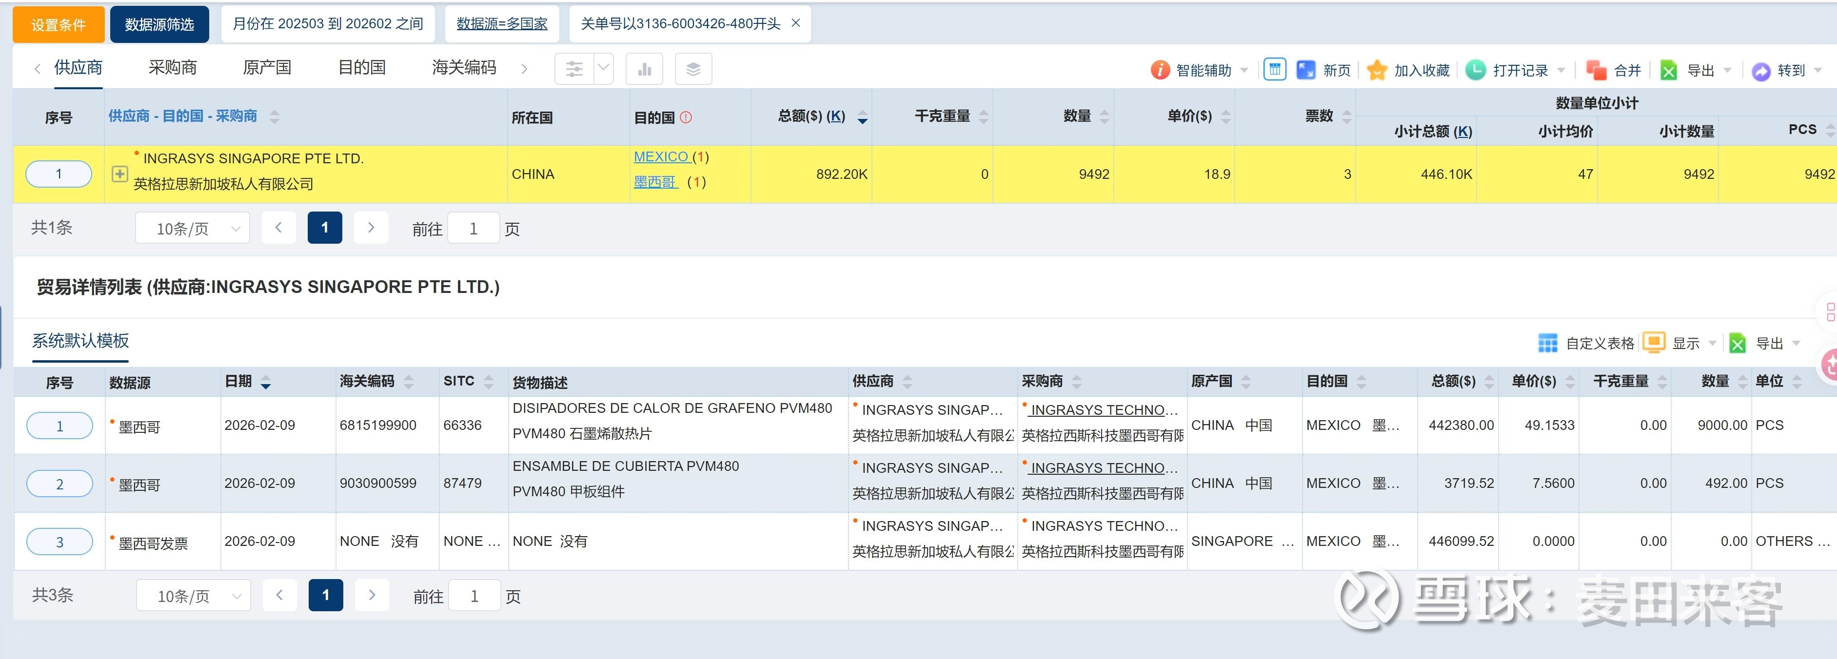This screenshot has width=1837, height=659.
Task: Open the 显示 display dropdown
Action: (1712, 344)
